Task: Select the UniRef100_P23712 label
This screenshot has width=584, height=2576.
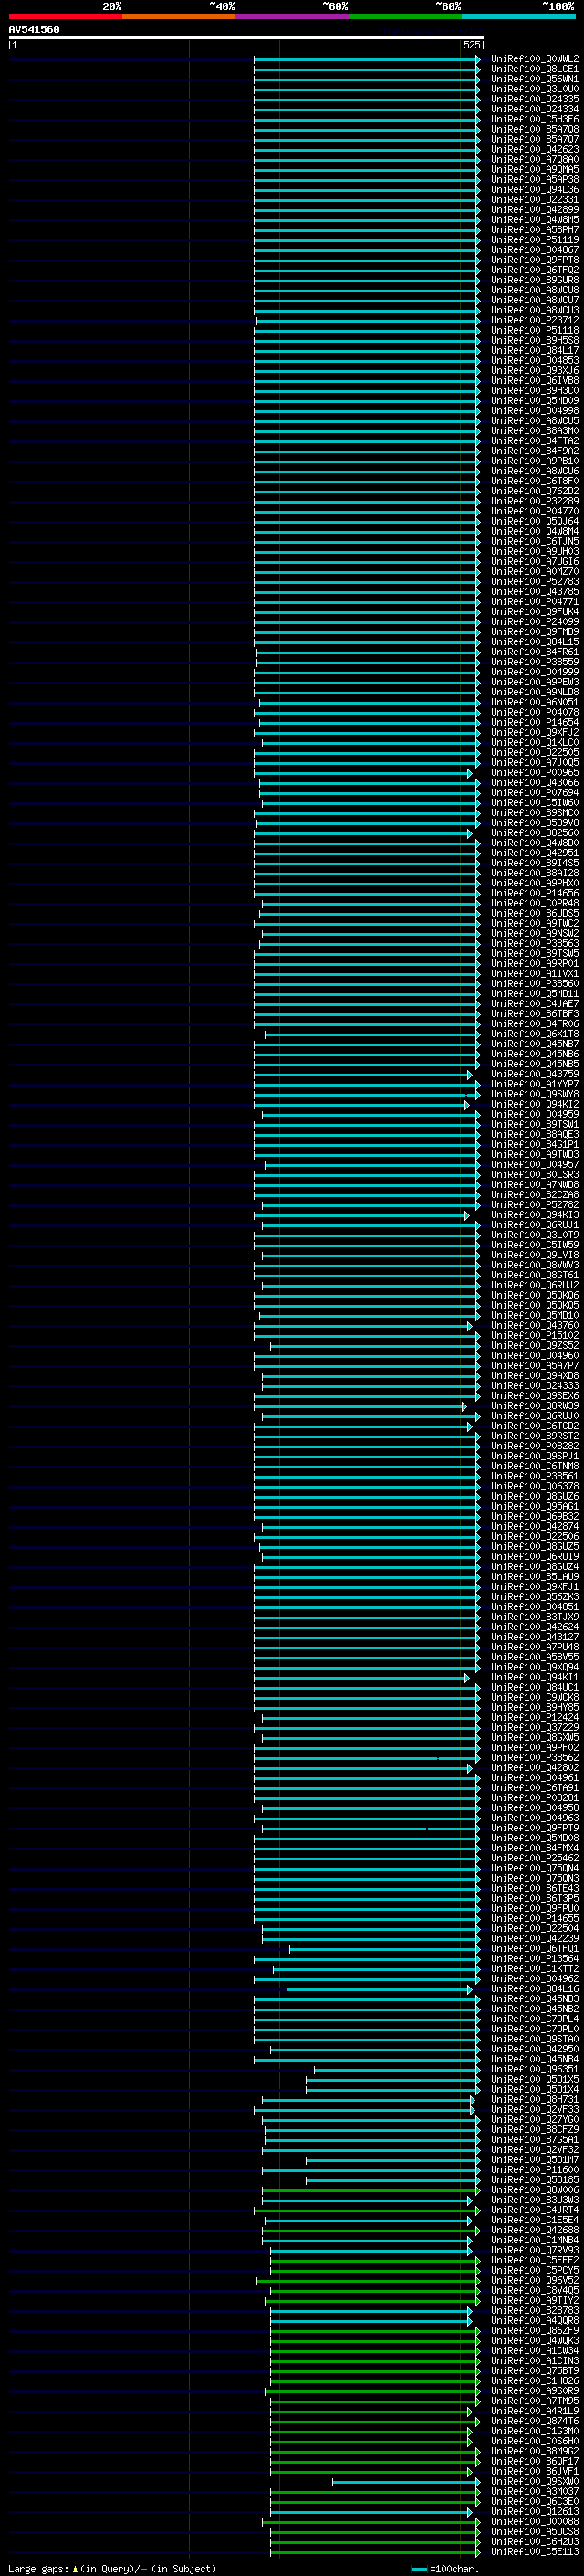Action: click(x=534, y=320)
